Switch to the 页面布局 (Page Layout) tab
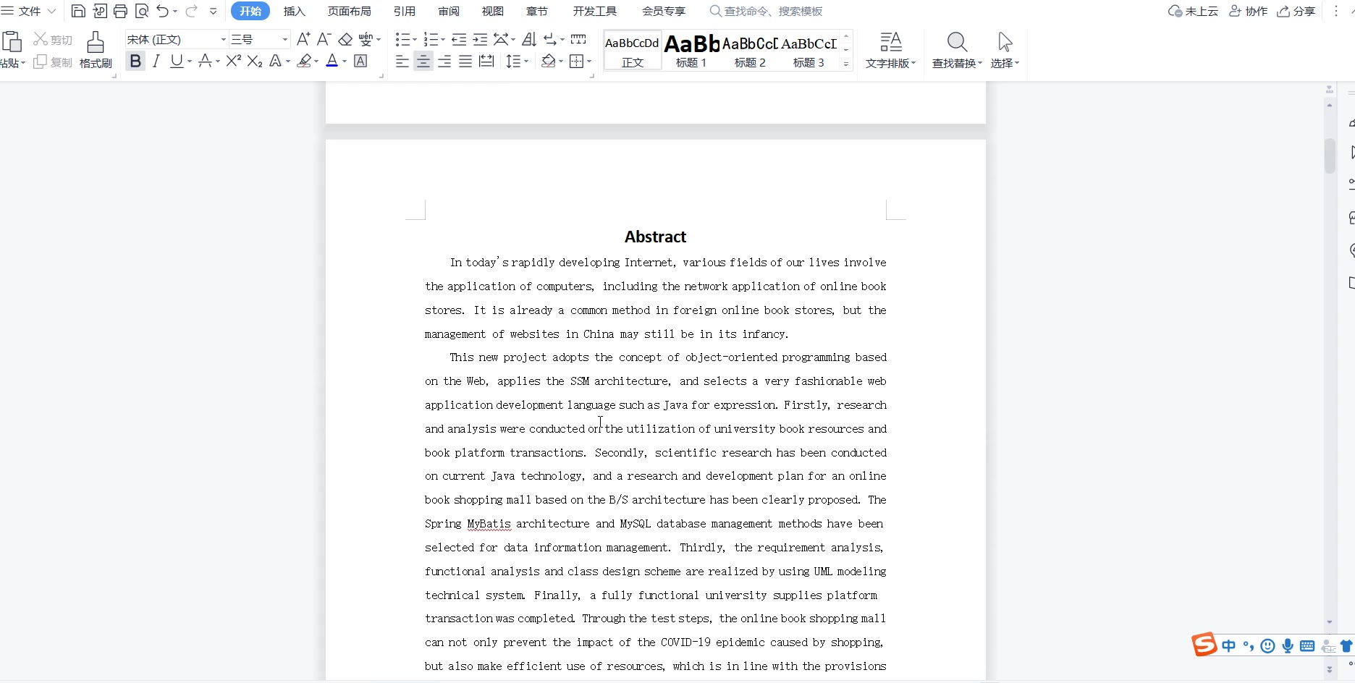 349,11
